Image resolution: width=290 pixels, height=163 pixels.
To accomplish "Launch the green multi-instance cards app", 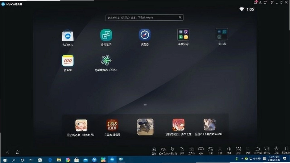I will [106, 35].
